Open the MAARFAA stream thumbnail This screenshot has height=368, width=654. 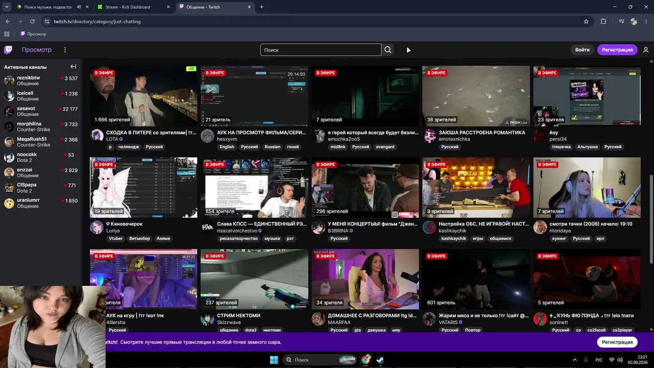[365, 279]
